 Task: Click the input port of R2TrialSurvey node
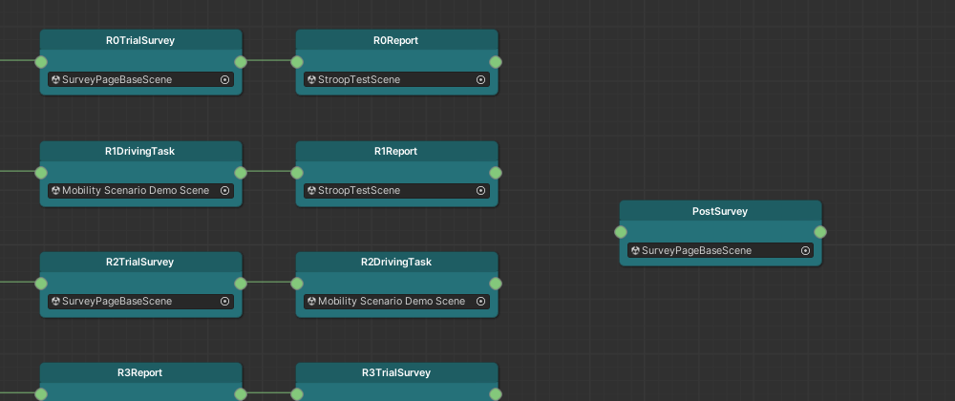(x=41, y=284)
